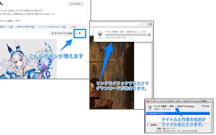Zoom info window with green button
This screenshot has height=135, width=216.
(x=155, y=101)
